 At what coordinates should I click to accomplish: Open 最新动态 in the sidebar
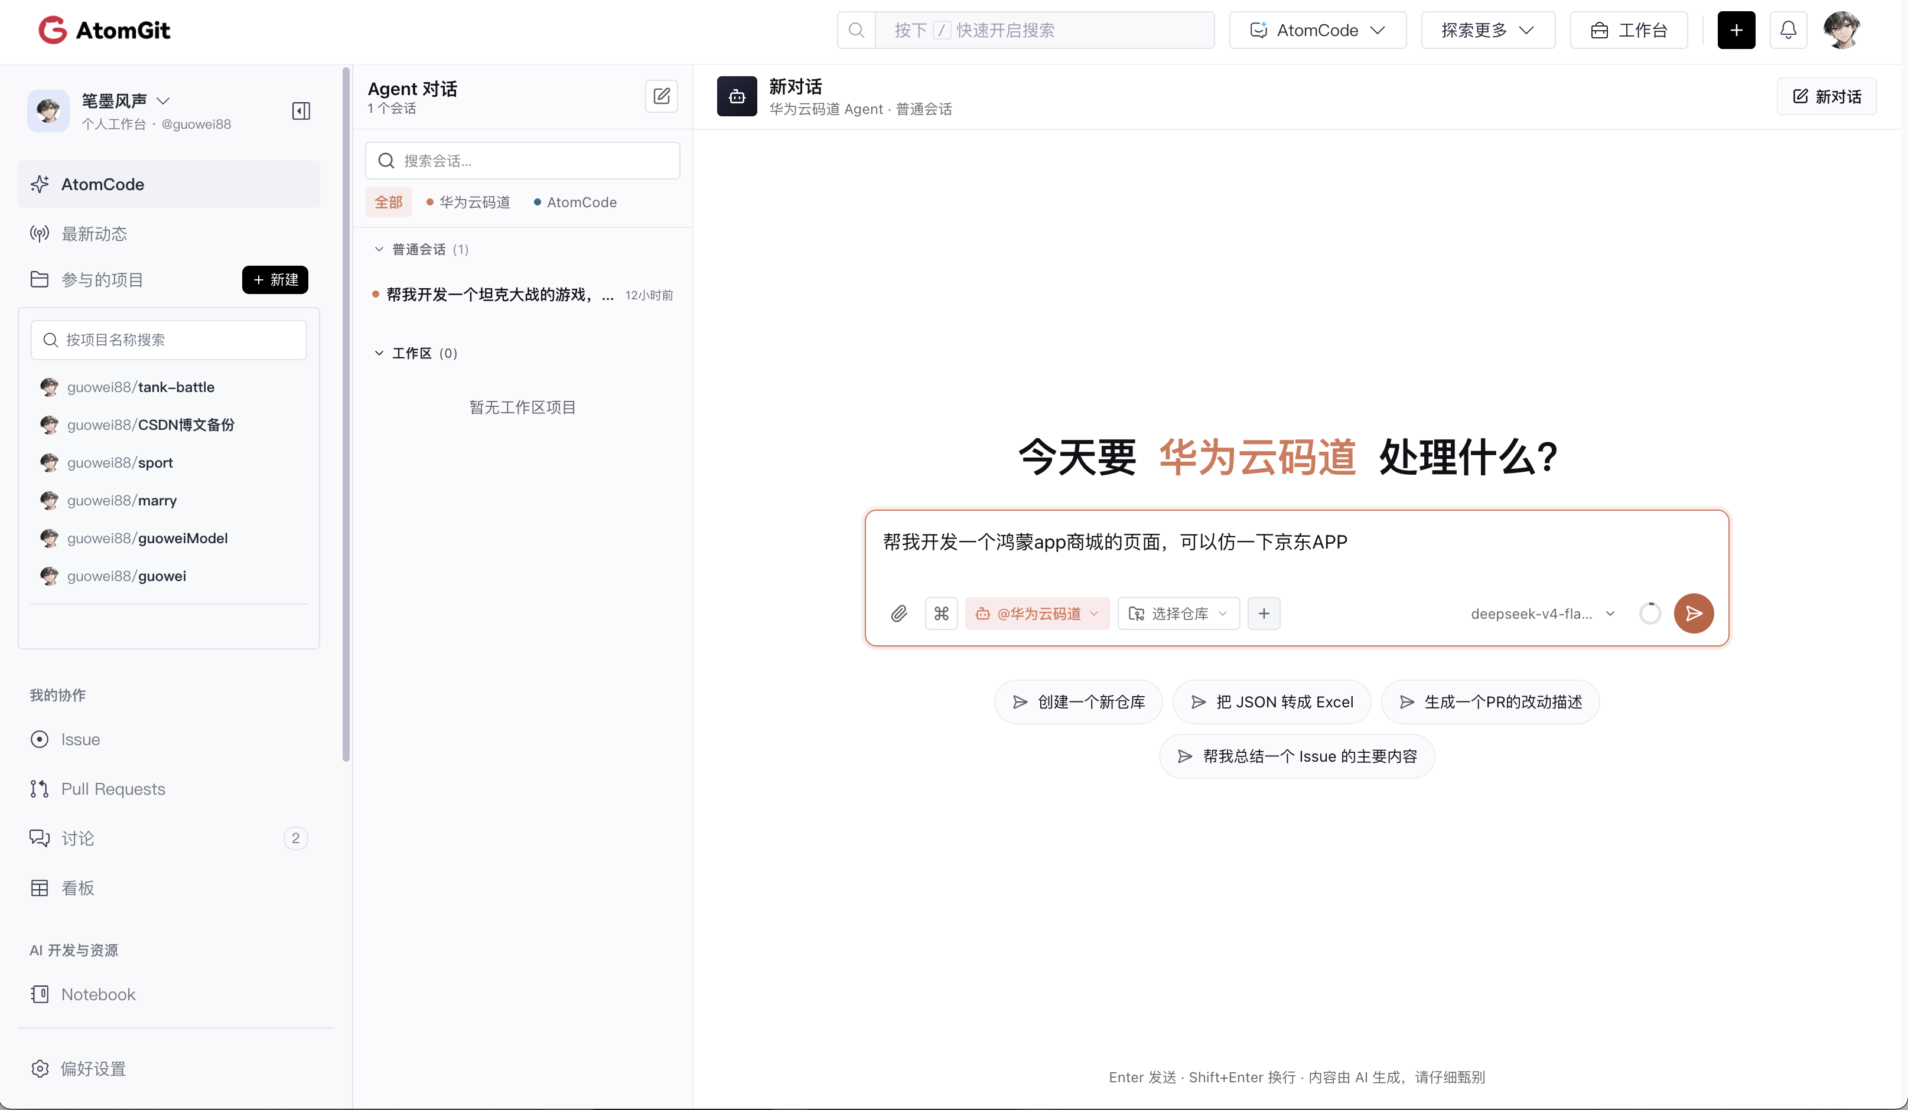coord(169,234)
